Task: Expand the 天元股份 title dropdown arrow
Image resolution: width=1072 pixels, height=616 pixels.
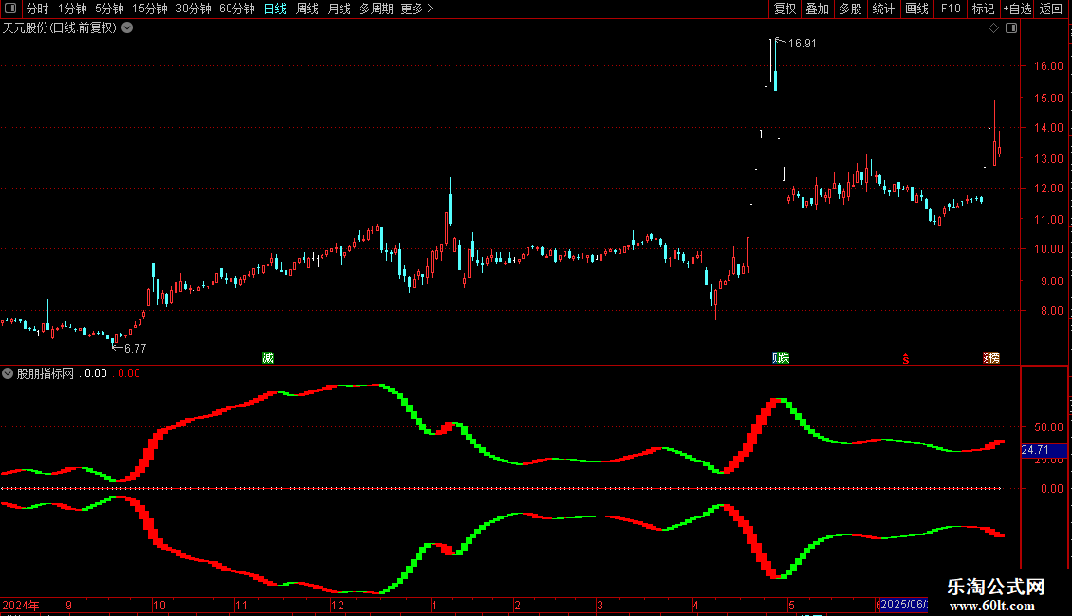Action: coord(127,28)
